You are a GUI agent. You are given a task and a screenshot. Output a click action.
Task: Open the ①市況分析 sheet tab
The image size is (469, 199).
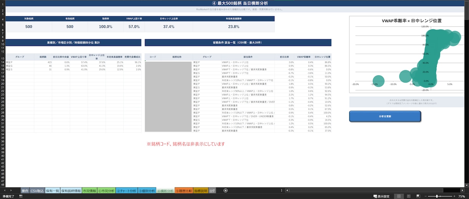pyautogui.click(x=106, y=191)
